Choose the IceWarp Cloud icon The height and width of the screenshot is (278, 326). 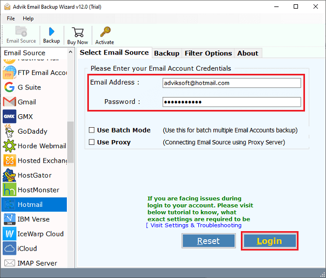tap(9, 234)
